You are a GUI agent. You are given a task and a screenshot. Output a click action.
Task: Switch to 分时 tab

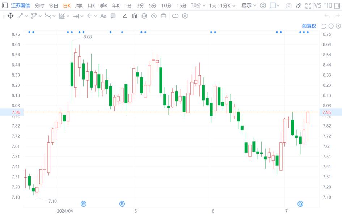(39, 5)
